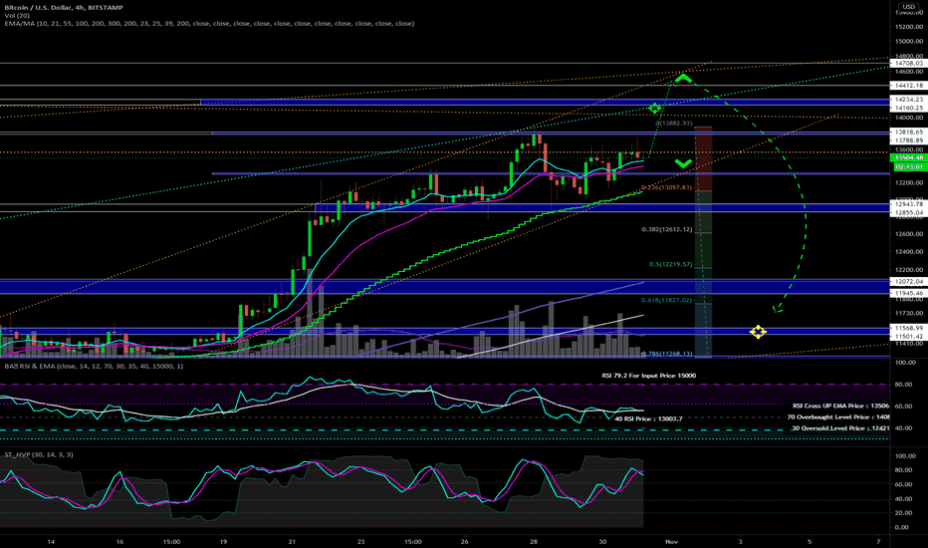
Task: Click the 14708.03 price line label
Action: [x=909, y=63]
